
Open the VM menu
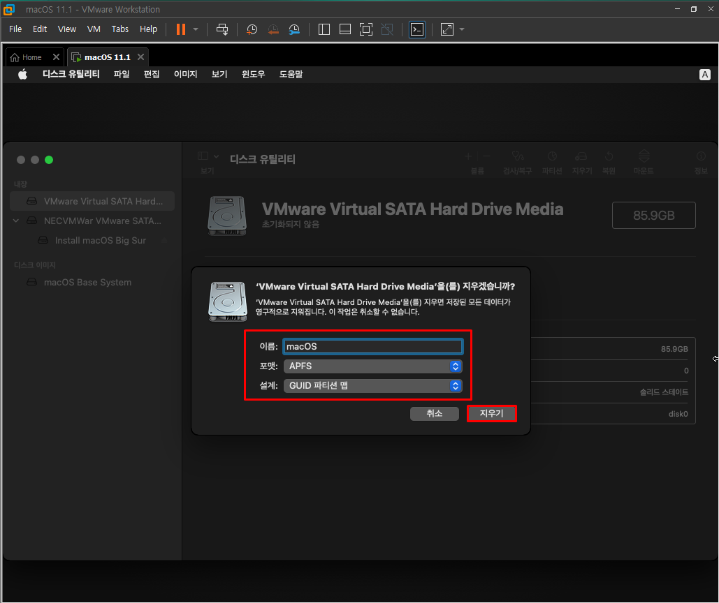pyautogui.click(x=94, y=29)
